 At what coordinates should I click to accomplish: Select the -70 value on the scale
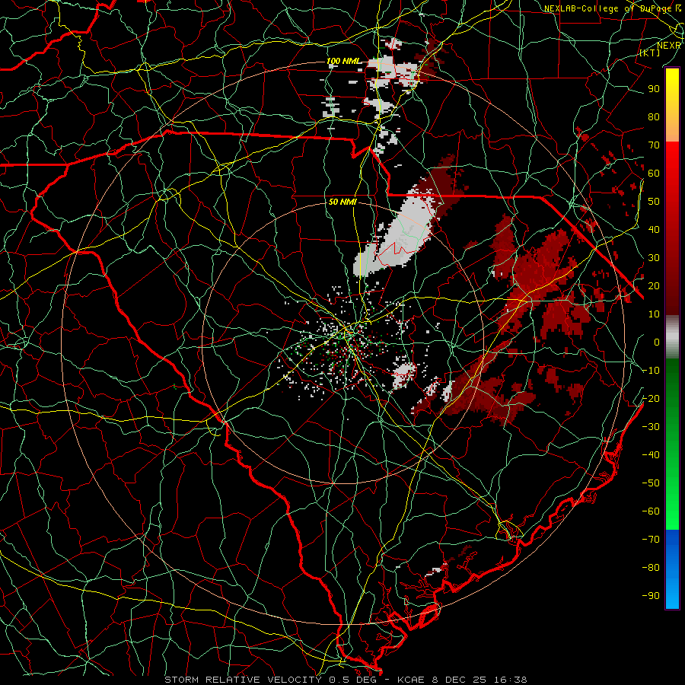click(x=651, y=540)
